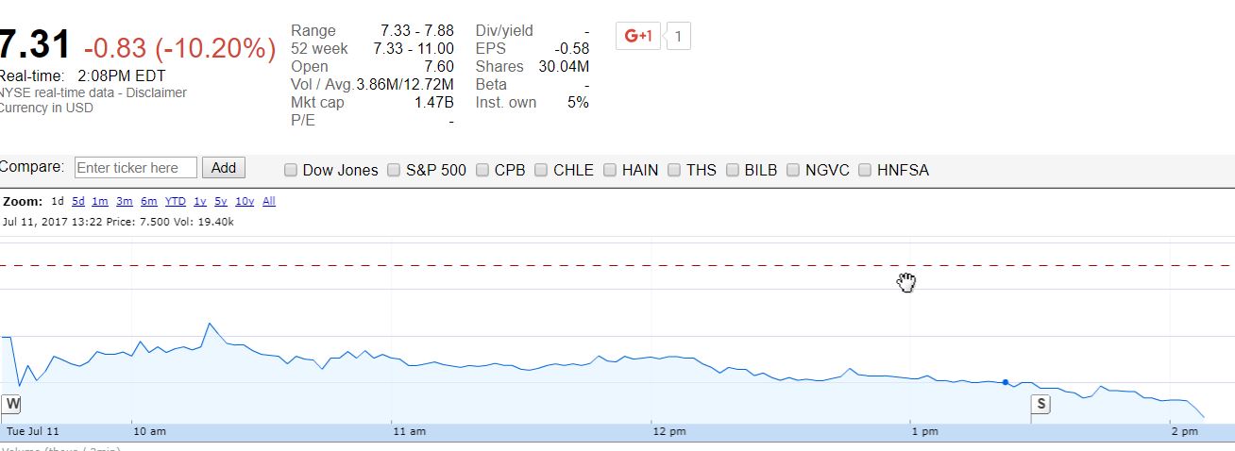1235x451 pixels.
Task: Show All zoom range
Action: pyautogui.click(x=269, y=201)
